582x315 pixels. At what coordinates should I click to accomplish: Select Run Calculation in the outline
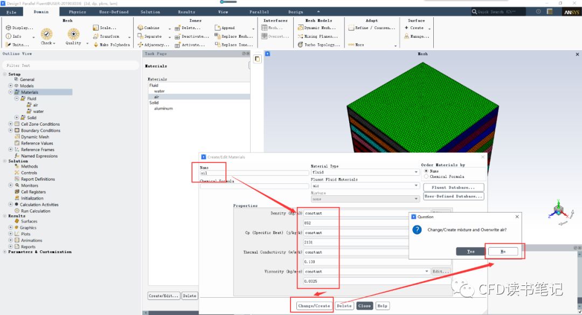(x=36, y=211)
